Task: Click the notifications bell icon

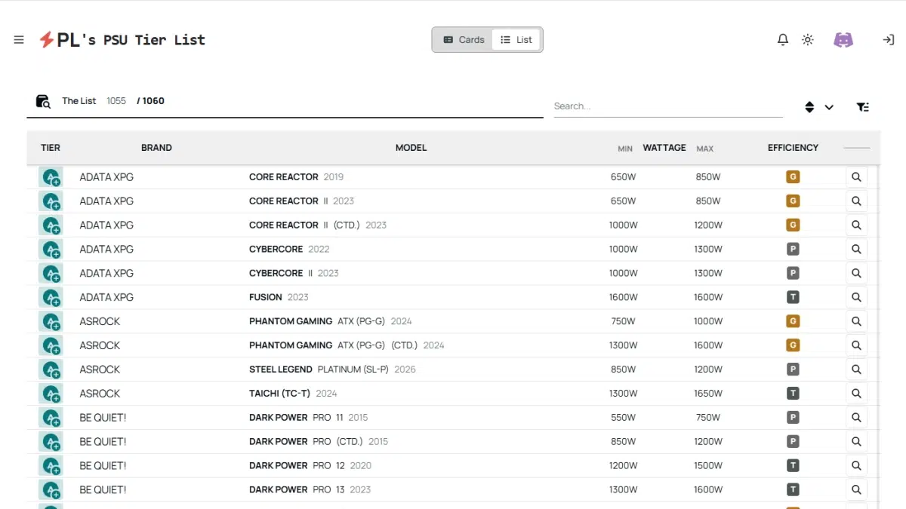Action: coord(783,40)
